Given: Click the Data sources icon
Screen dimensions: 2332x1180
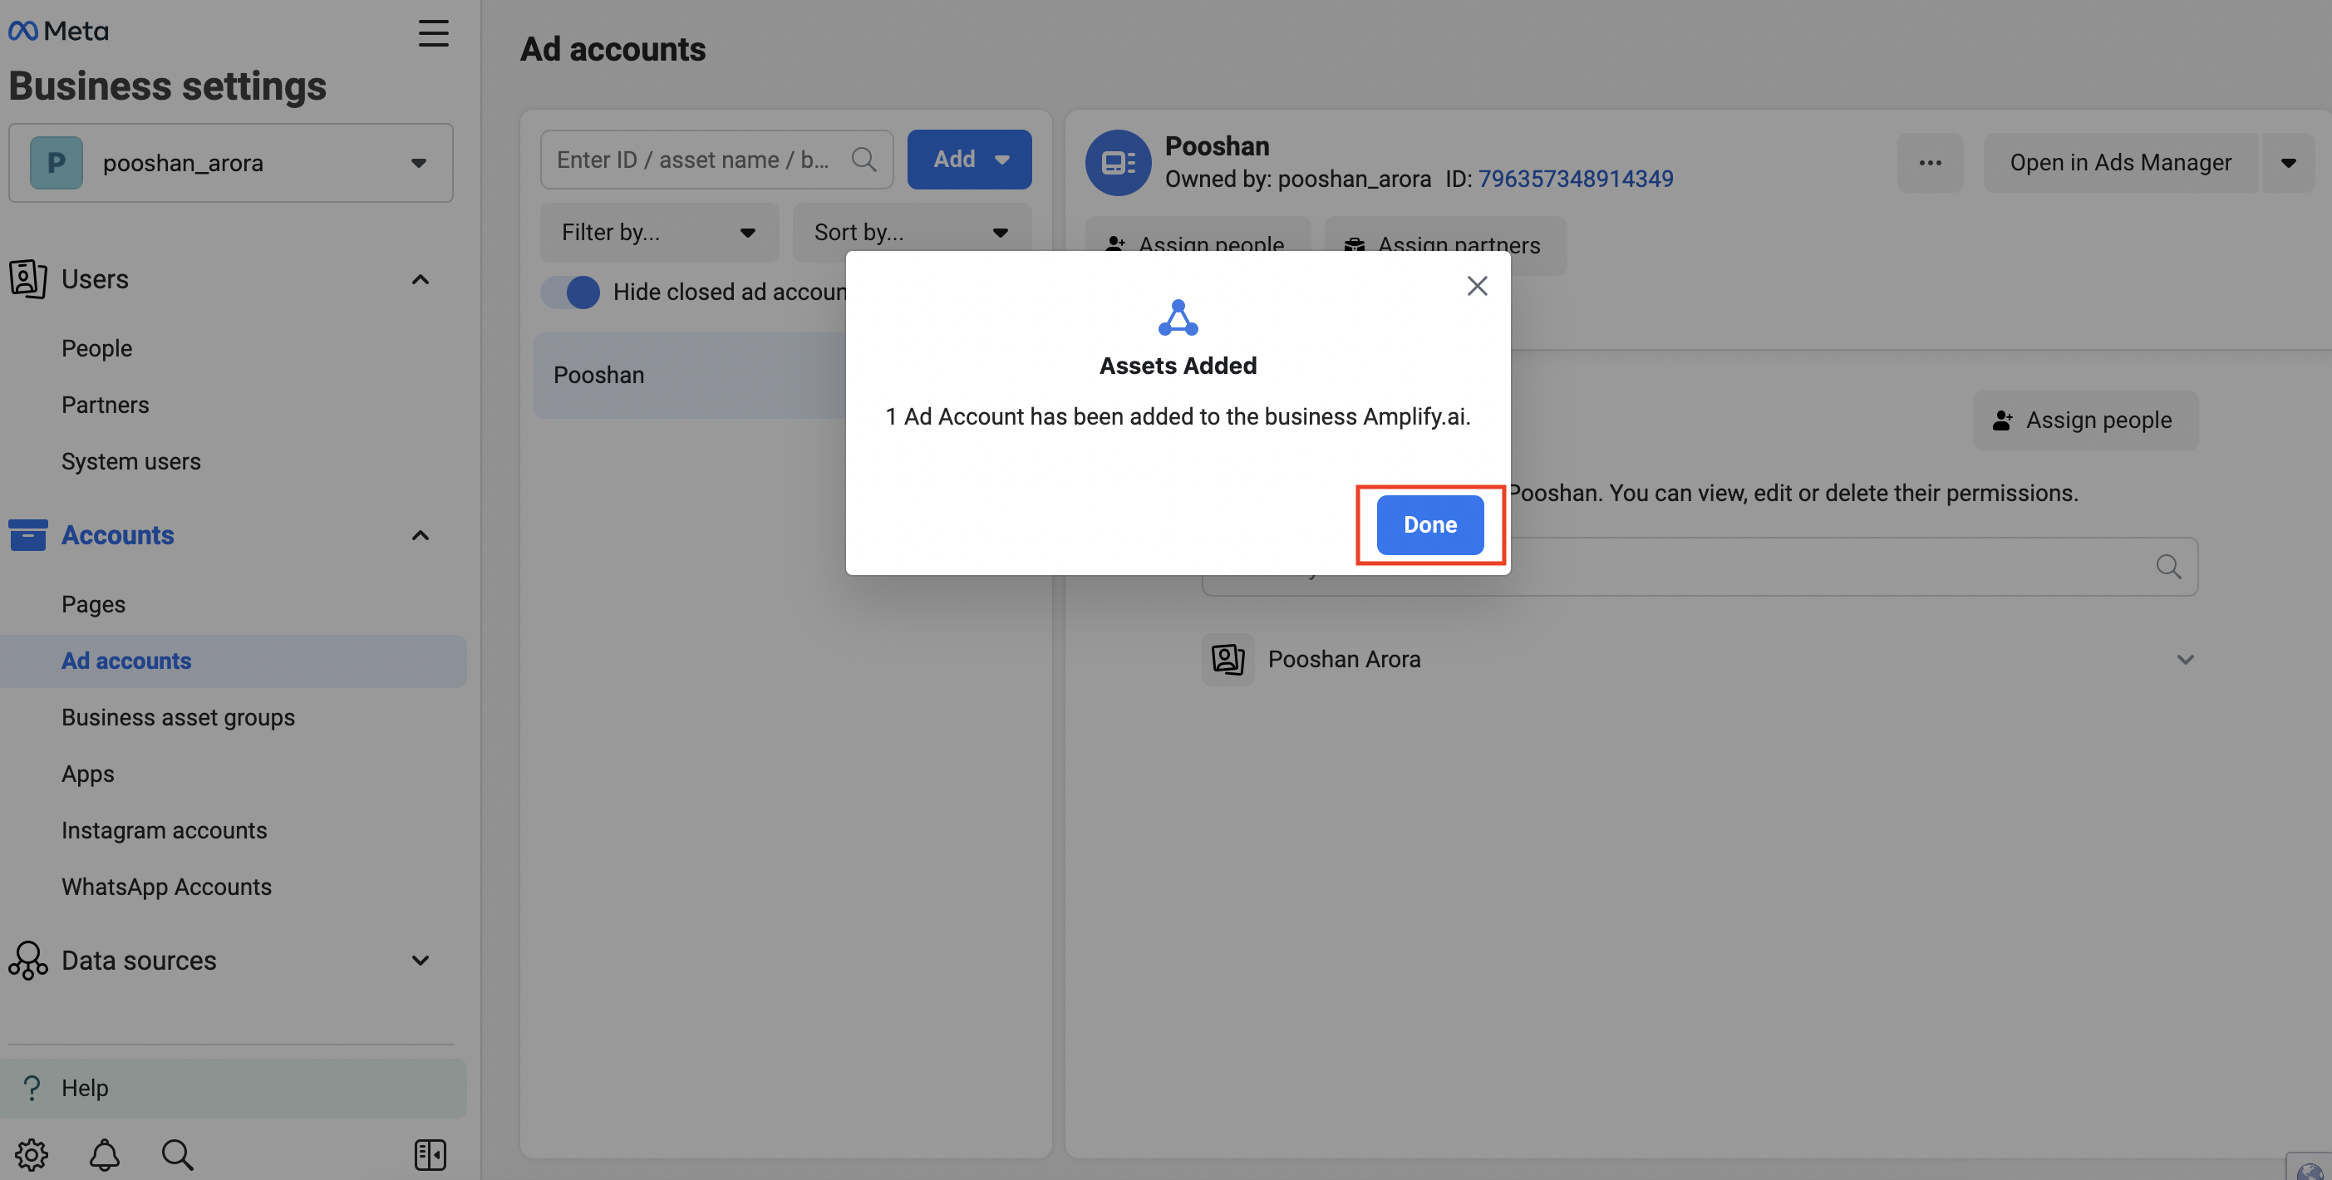Looking at the screenshot, I should (x=28, y=960).
